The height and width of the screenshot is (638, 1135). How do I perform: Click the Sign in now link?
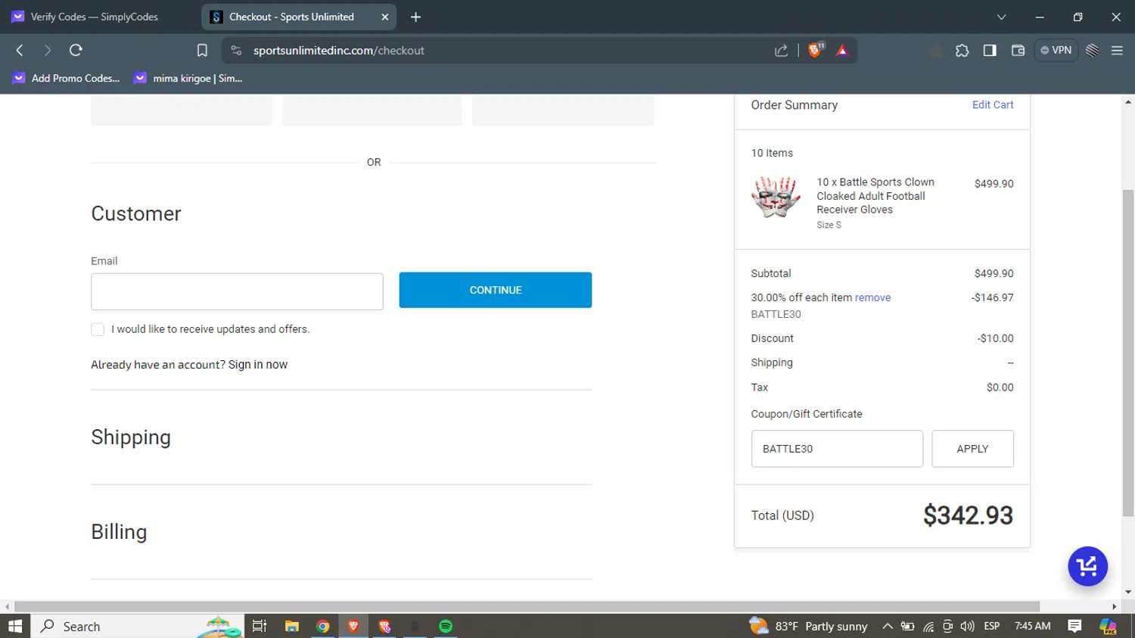258,365
